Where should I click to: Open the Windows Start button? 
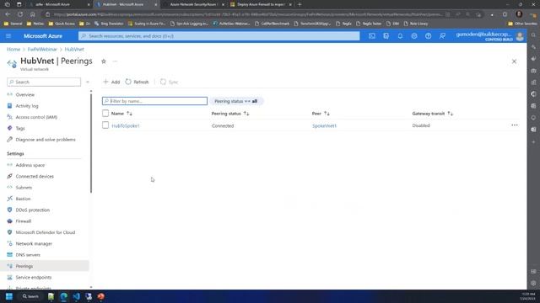[x=9, y=296]
